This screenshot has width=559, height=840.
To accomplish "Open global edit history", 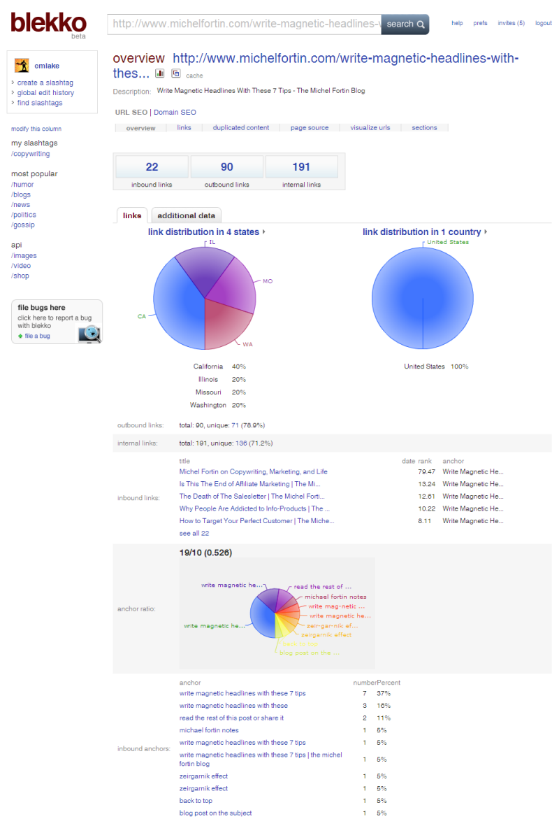I will pyautogui.click(x=45, y=93).
